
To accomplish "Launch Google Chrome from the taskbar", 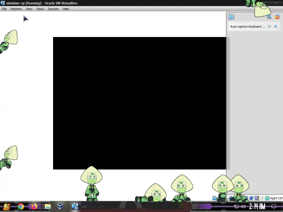I will (x=21, y=206).
